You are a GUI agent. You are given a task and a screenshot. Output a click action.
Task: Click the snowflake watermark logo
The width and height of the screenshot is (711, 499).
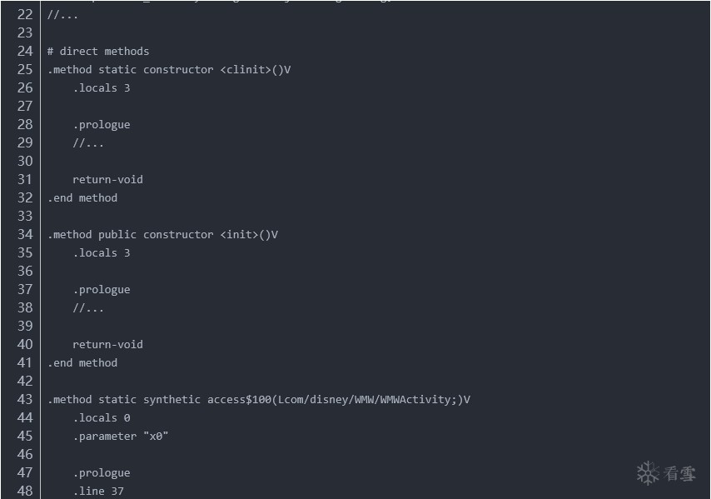[x=648, y=473]
